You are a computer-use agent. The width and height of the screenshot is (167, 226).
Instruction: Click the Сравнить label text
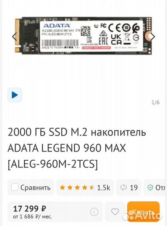click(35, 187)
